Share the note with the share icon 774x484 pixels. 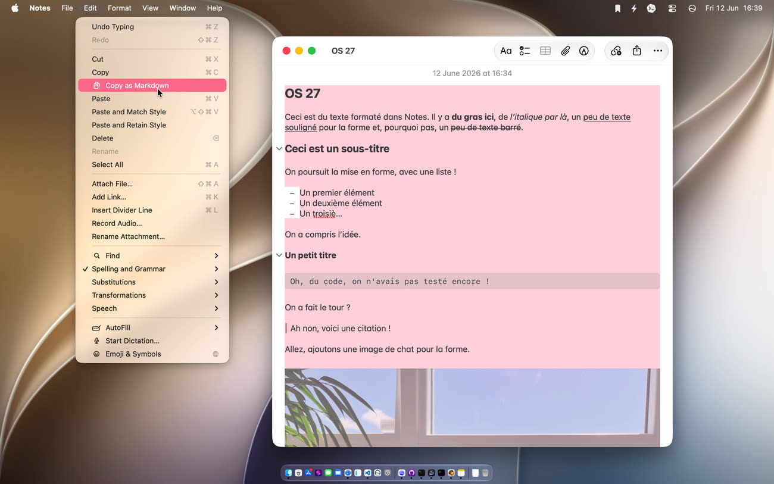click(636, 51)
